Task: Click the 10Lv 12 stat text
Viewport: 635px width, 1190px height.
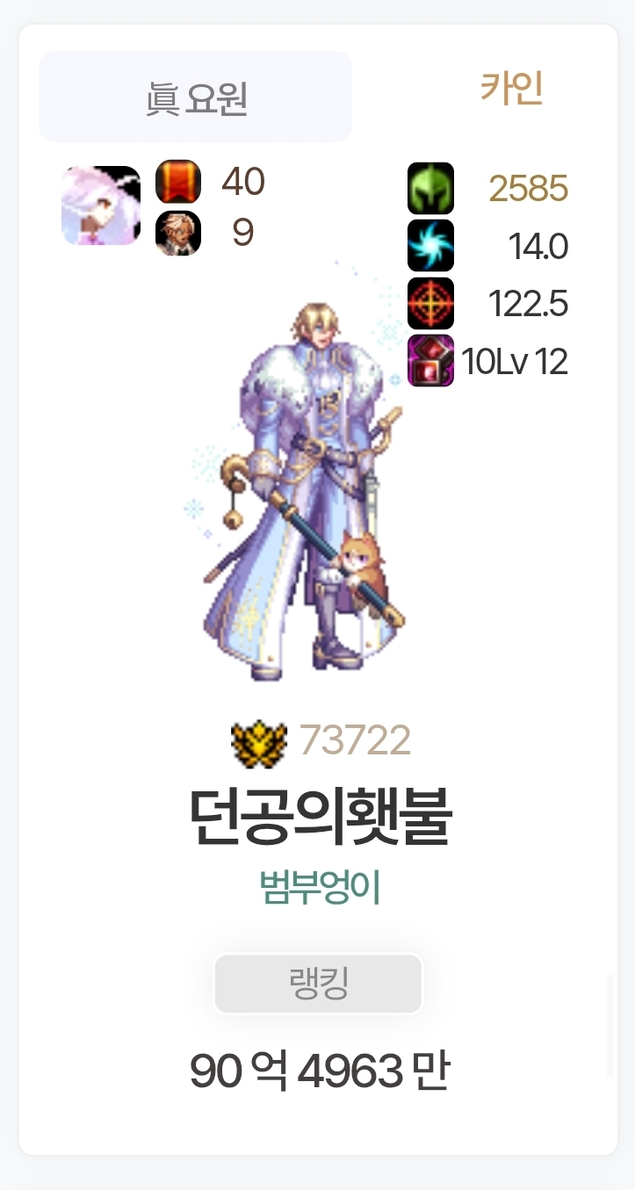Action: tap(515, 361)
